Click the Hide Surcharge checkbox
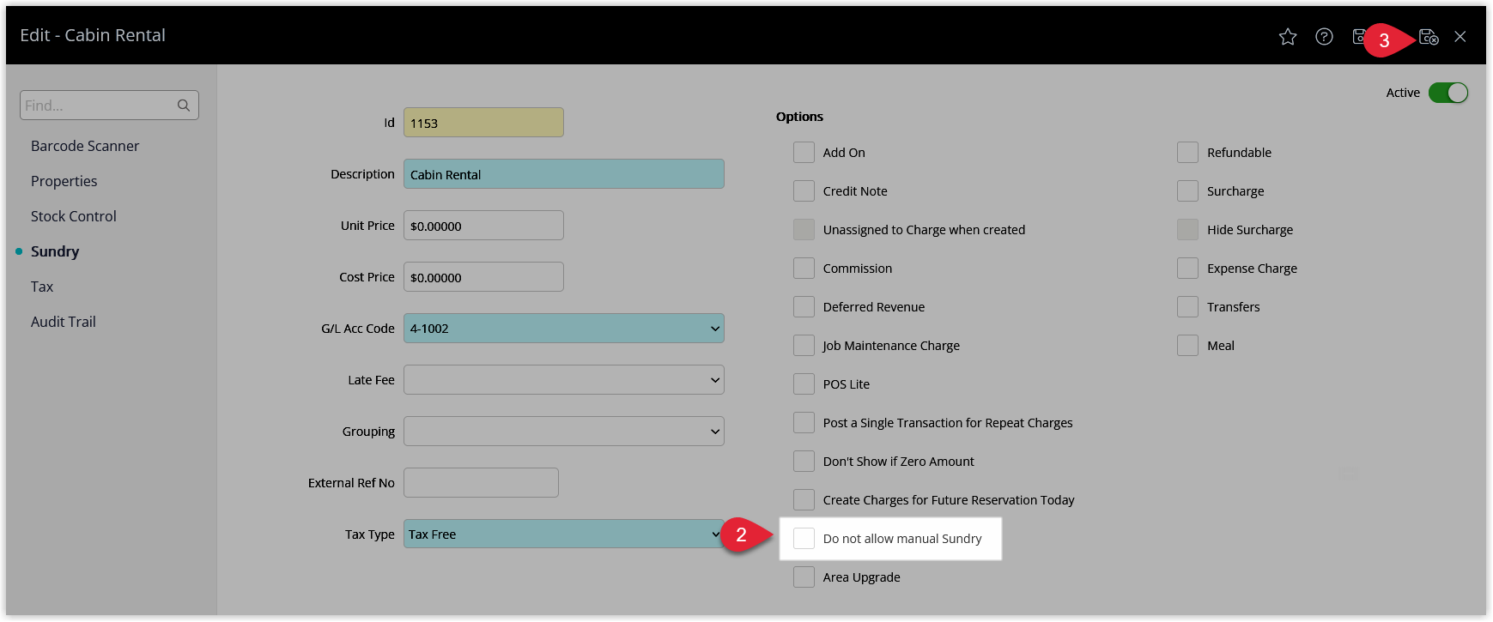 pos(1187,230)
